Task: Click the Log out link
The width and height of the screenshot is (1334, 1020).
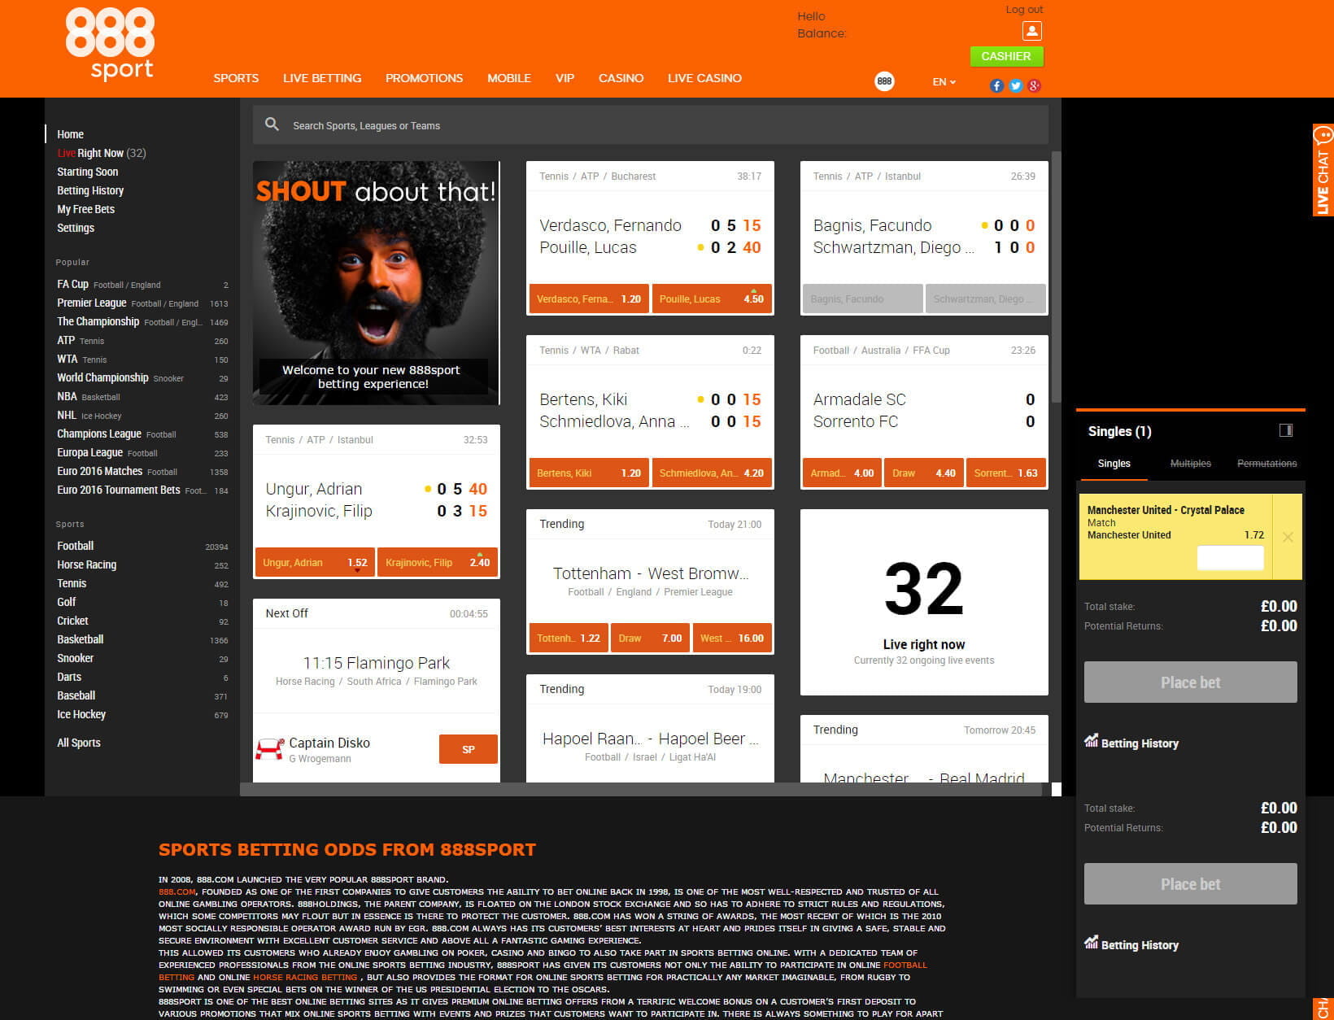Action: pyautogui.click(x=1024, y=10)
